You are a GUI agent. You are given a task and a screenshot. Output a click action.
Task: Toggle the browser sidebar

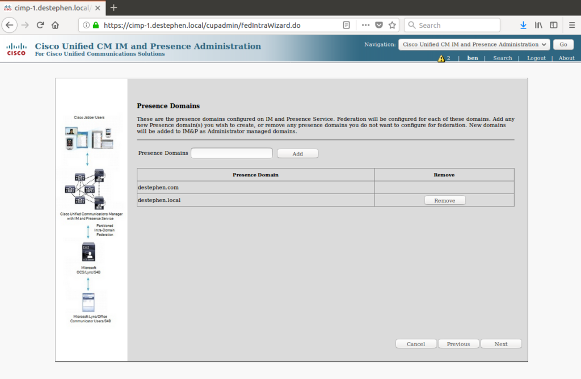tap(554, 25)
